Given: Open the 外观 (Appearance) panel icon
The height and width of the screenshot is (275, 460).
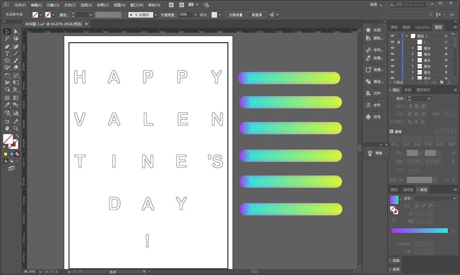Looking at the screenshot, I should [x=373, y=30].
